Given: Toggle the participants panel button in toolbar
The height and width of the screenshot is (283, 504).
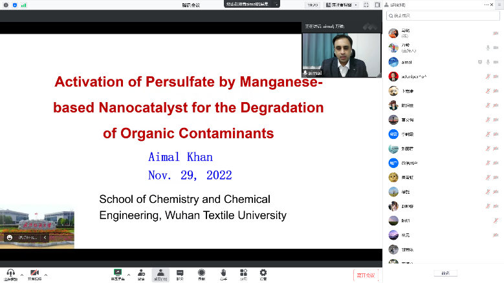Looking at the screenshot, I should [160, 273].
